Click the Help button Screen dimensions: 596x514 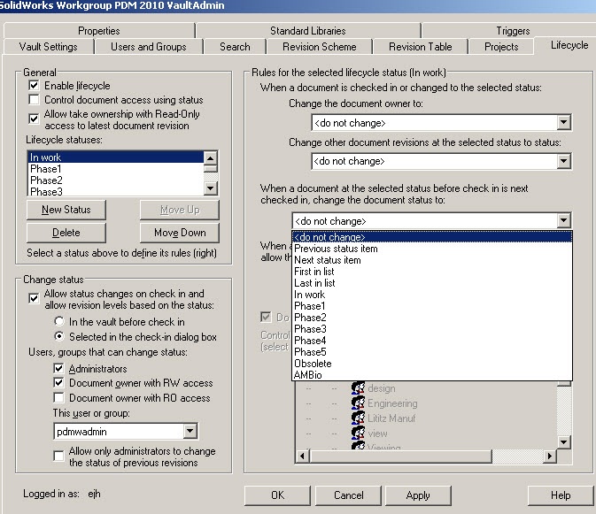(x=561, y=495)
